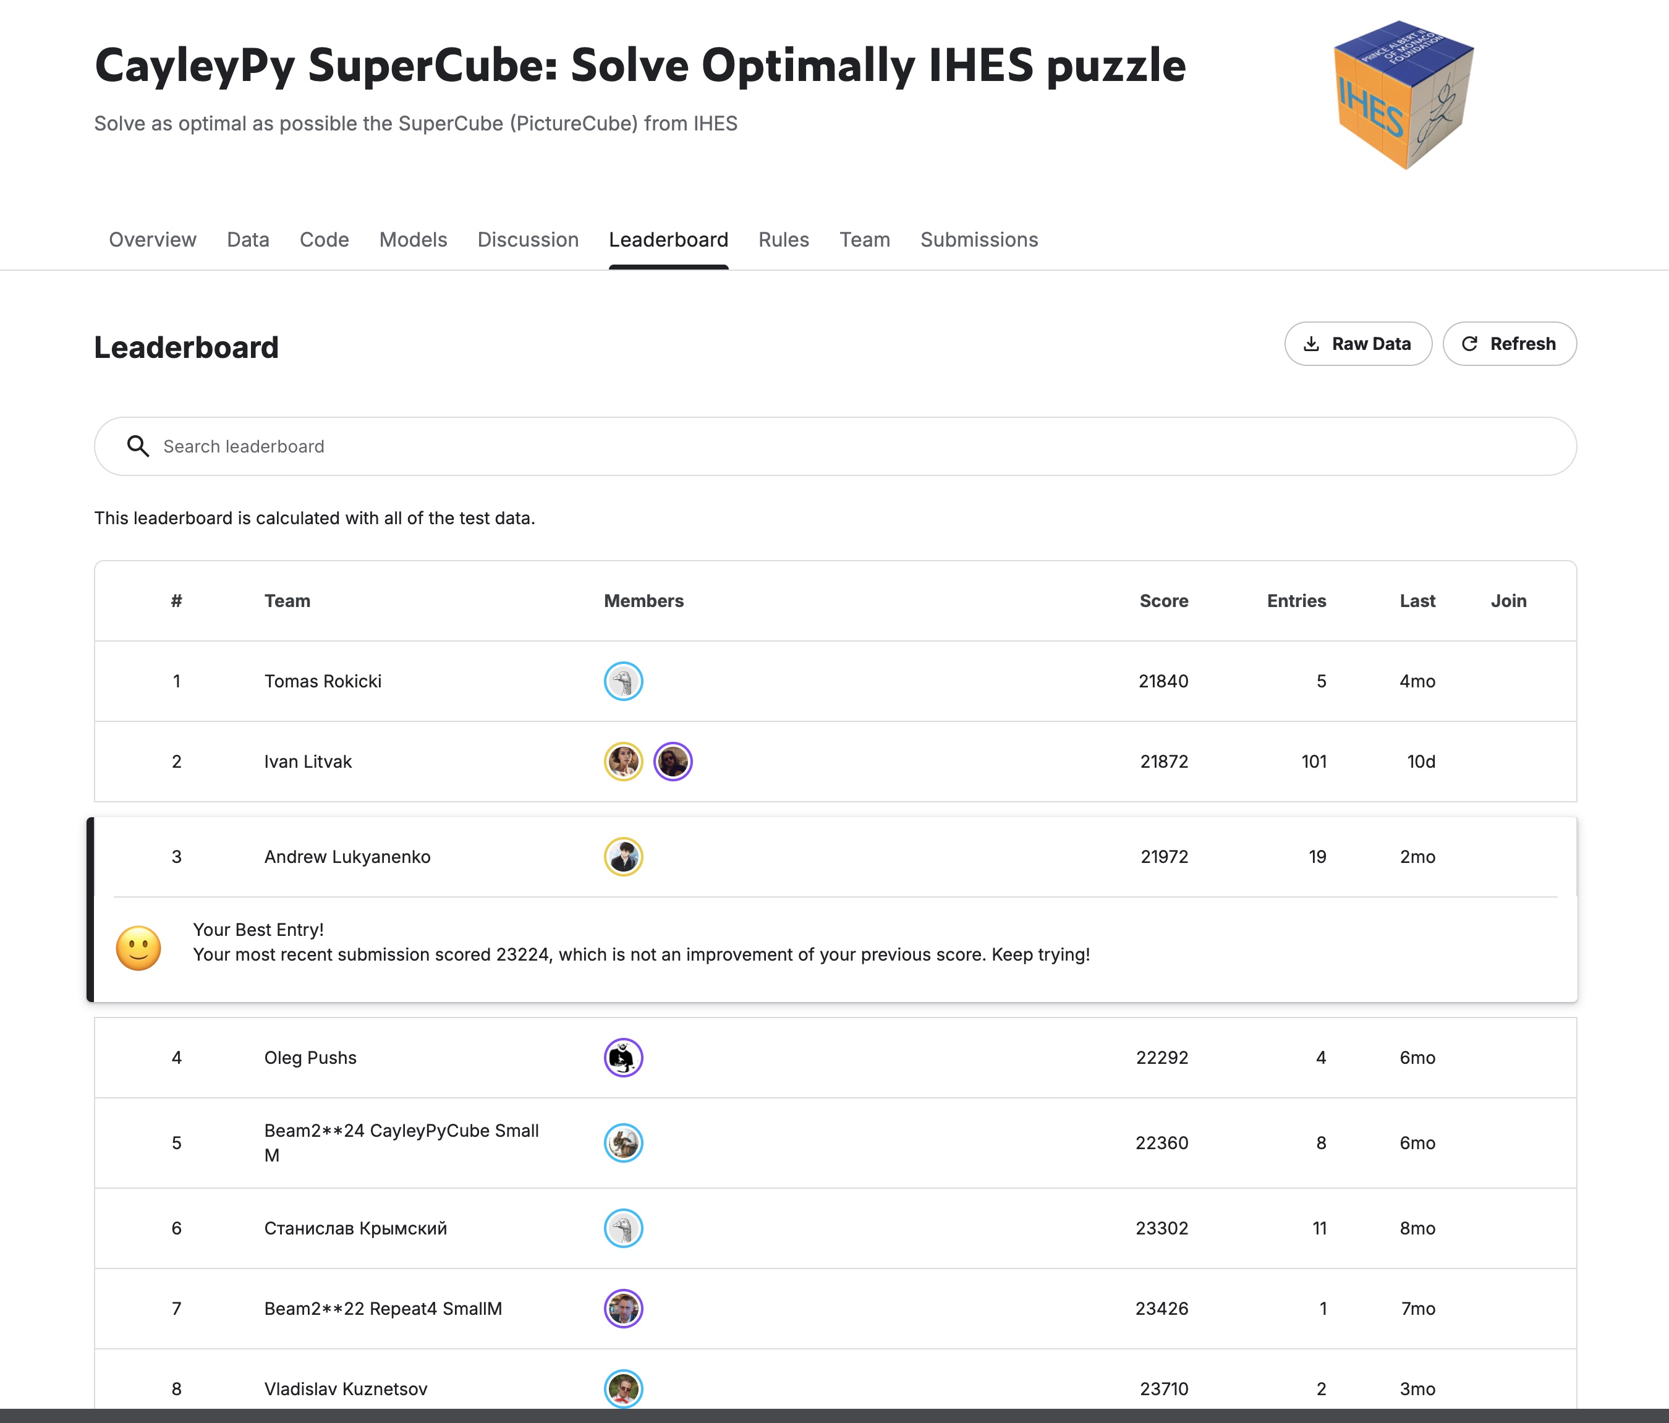Click Станислав Крымский's member avatar
Viewport: 1669px width, 1423px height.
coord(624,1228)
